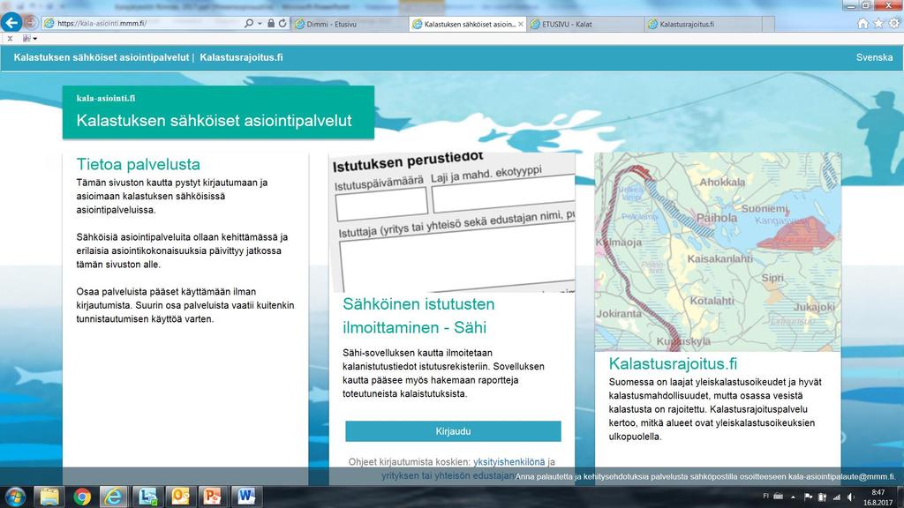Viewport: 904px width, 508px height.
Task: Open PowerPoint from the taskbar
Action: 213,497
